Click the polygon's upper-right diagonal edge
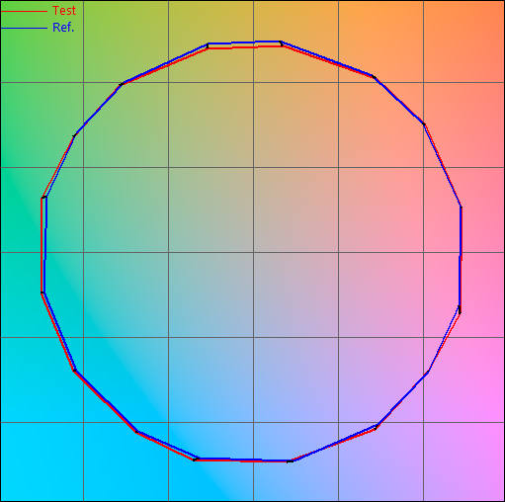505x502 pixels. (398, 100)
